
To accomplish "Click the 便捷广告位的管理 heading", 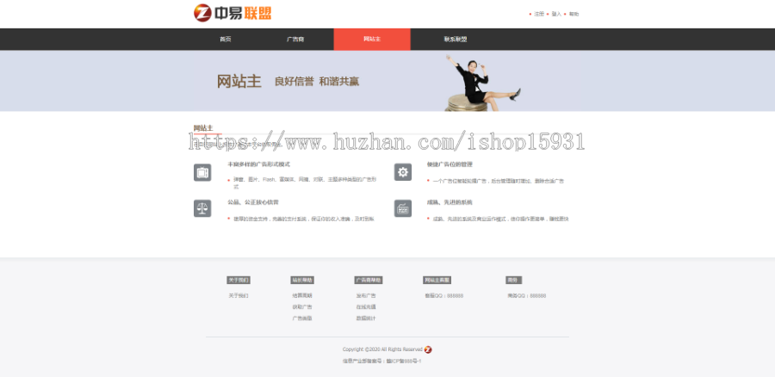I will click(449, 164).
